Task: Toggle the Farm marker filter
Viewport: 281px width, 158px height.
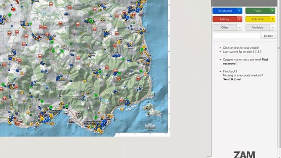Action: [x=258, y=11]
